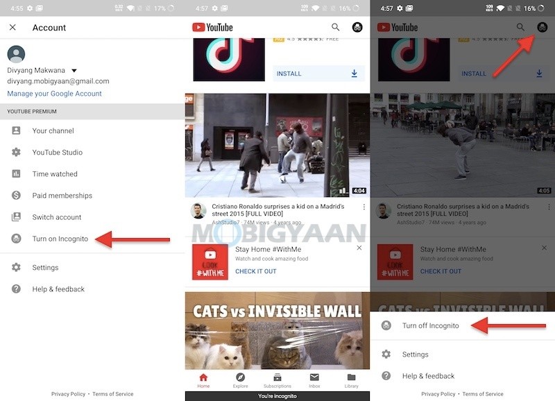Tap incognito avatar in middle YouTube screen
Screen dimensions: 555x401
[x=357, y=27]
